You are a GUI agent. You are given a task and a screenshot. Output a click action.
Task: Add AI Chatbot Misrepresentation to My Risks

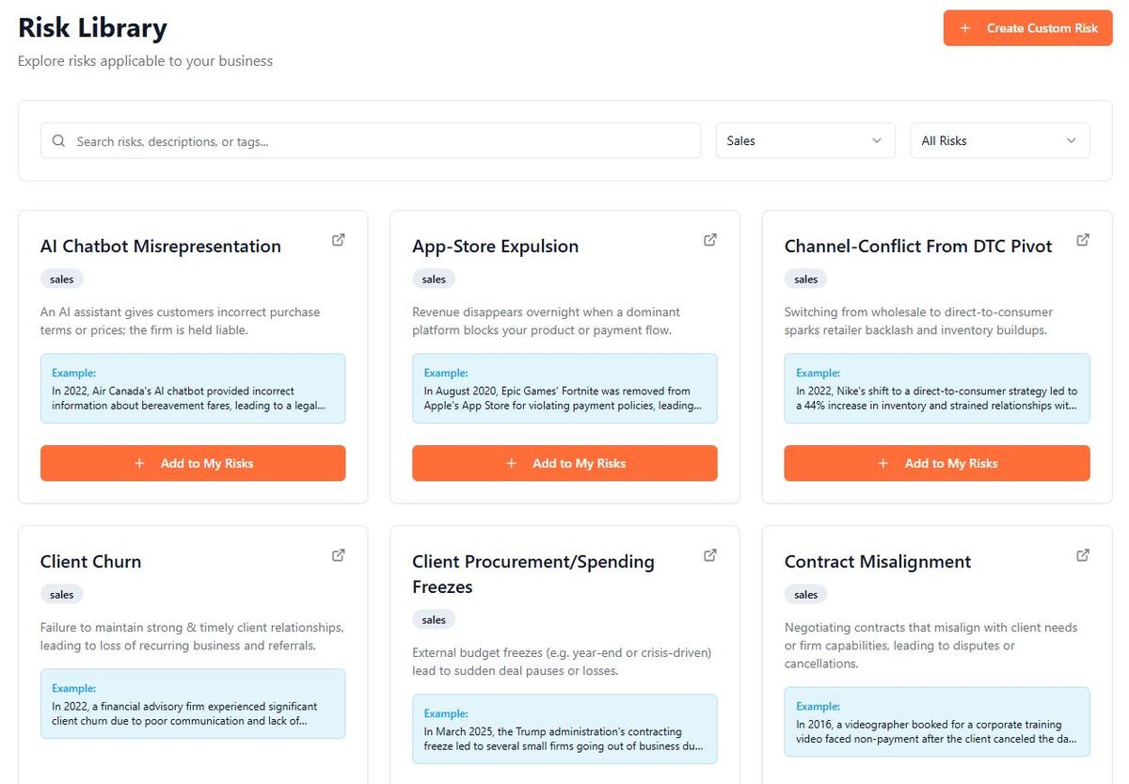click(193, 463)
